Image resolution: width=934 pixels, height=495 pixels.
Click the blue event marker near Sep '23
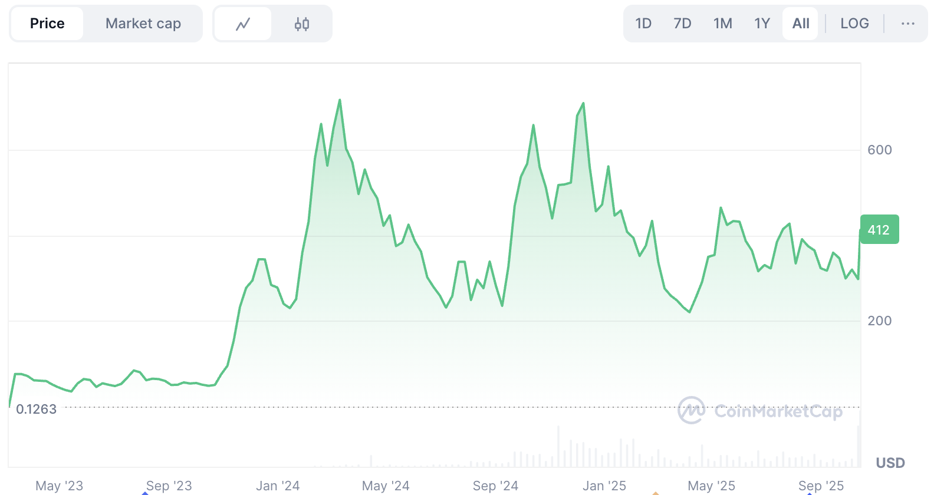145,493
